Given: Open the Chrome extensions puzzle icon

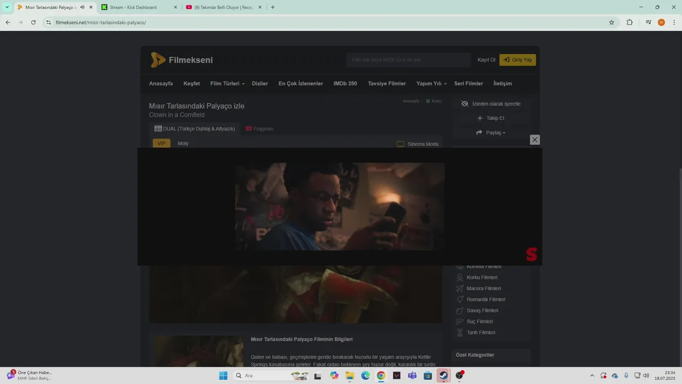Looking at the screenshot, I should tap(630, 22).
